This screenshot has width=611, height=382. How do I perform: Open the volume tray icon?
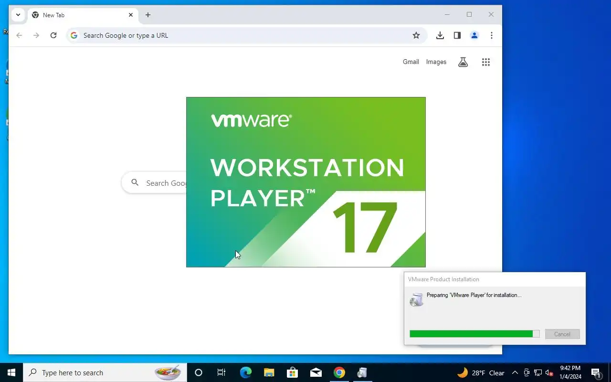[x=549, y=373]
